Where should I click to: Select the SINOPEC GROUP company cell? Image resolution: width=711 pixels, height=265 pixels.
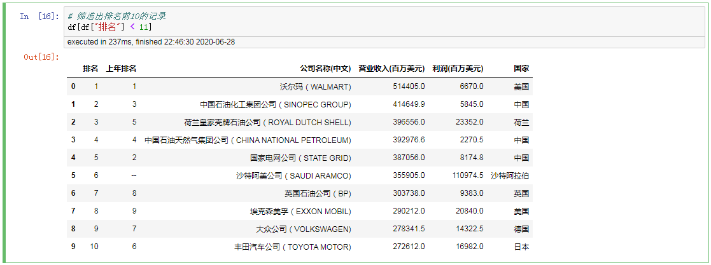pyautogui.click(x=275, y=104)
